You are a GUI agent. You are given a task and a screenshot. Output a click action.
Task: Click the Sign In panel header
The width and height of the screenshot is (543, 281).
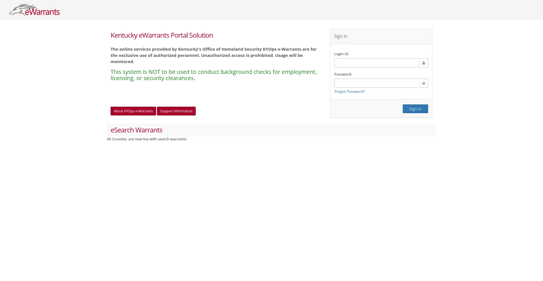click(381, 37)
